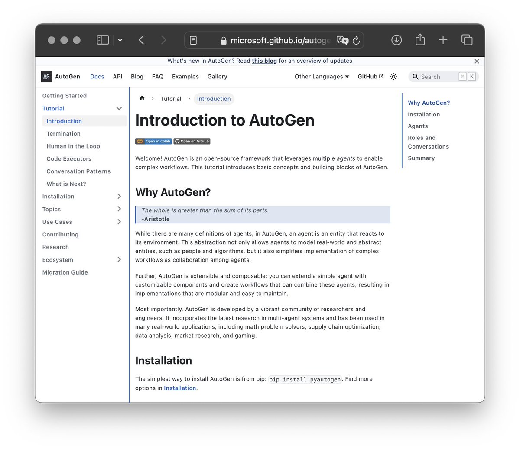Go forward to next page

(163, 40)
